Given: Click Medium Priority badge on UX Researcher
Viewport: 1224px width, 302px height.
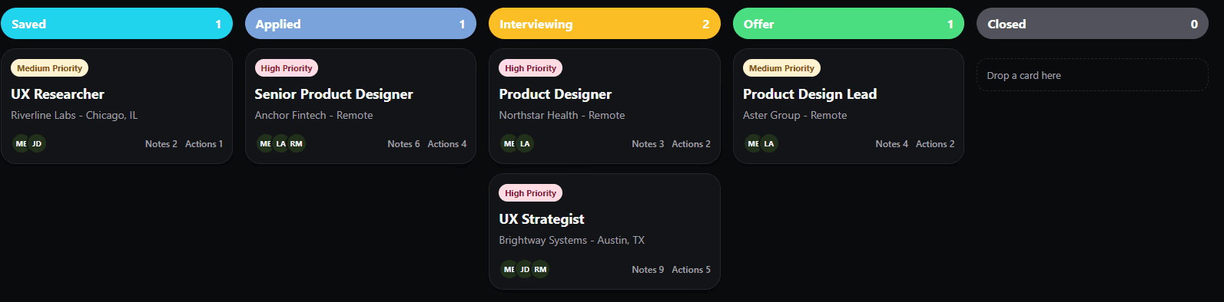Looking at the screenshot, I should (x=50, y=68).
